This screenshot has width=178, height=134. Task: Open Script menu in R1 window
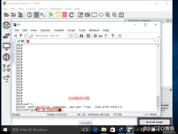tap(71, 30)
